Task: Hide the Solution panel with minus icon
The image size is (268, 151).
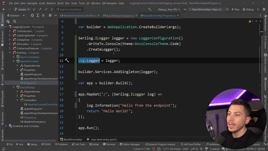Action: click(56, 16)
